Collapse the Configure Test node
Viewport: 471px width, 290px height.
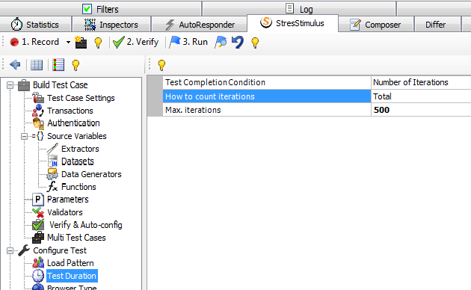pyautogui.click(x=10, y=250)
